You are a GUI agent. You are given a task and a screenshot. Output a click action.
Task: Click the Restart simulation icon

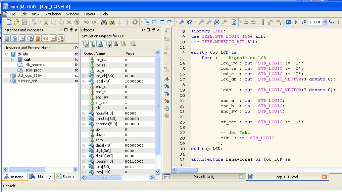click(x=288, y=22)
